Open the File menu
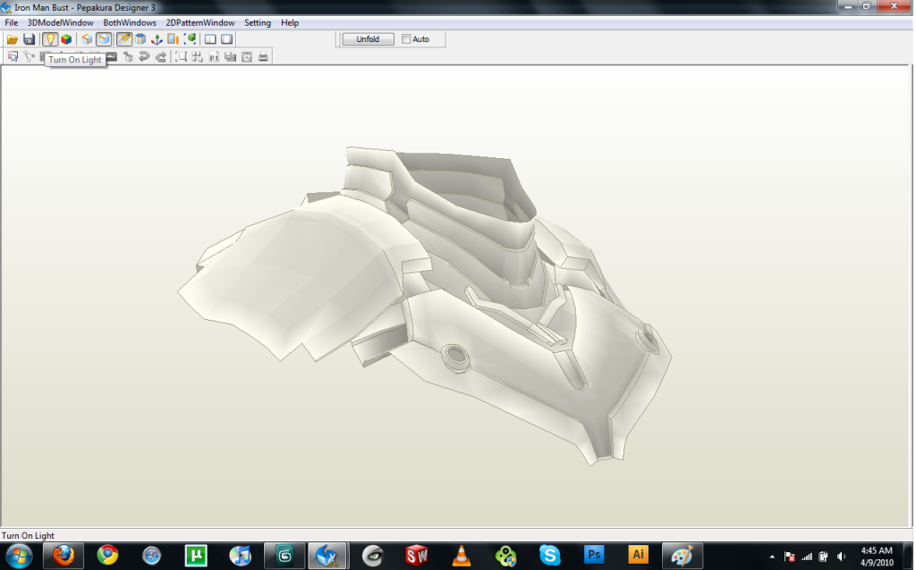 coord(12,22)
